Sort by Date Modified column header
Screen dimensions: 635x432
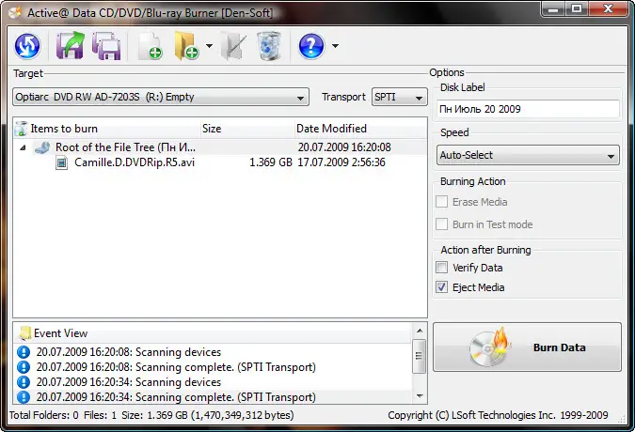pos(360,129)
